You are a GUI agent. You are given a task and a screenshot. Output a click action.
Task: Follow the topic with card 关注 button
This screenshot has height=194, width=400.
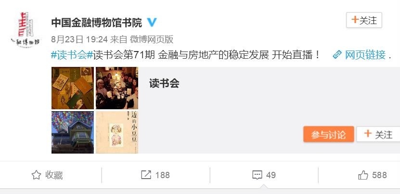(x=378, y=134)
